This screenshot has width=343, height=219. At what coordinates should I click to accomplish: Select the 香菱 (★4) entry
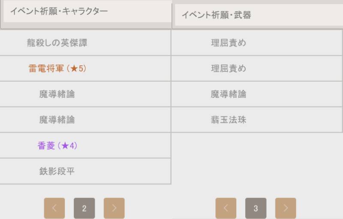(85, 146)
